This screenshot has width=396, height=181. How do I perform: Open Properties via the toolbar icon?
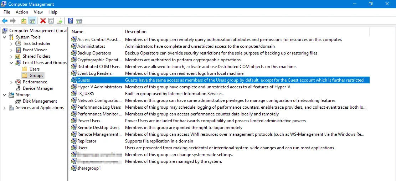51,21
